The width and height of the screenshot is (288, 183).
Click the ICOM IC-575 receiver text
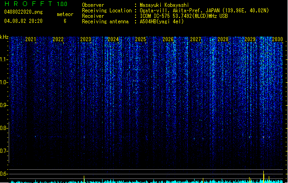click(x=184, y=16)
